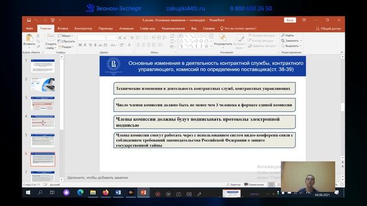
Task: Open Microsoft Edge from the taskbar
Action: pyautogui.click(x=80, y=193)
